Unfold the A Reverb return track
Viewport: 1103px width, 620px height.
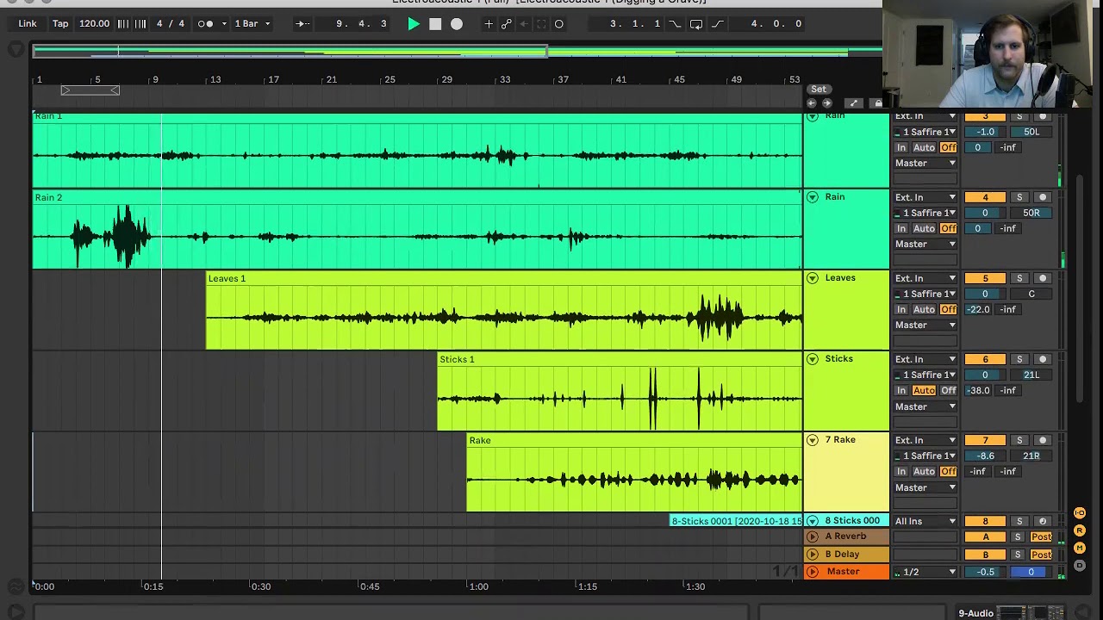pyautogui.click(x=812, y=536)
